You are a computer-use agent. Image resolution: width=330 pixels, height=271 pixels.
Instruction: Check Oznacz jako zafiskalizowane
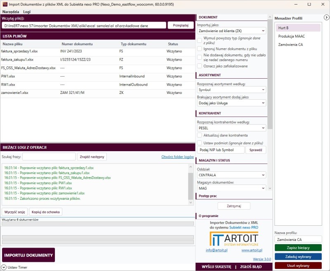[x=199, y=66]
